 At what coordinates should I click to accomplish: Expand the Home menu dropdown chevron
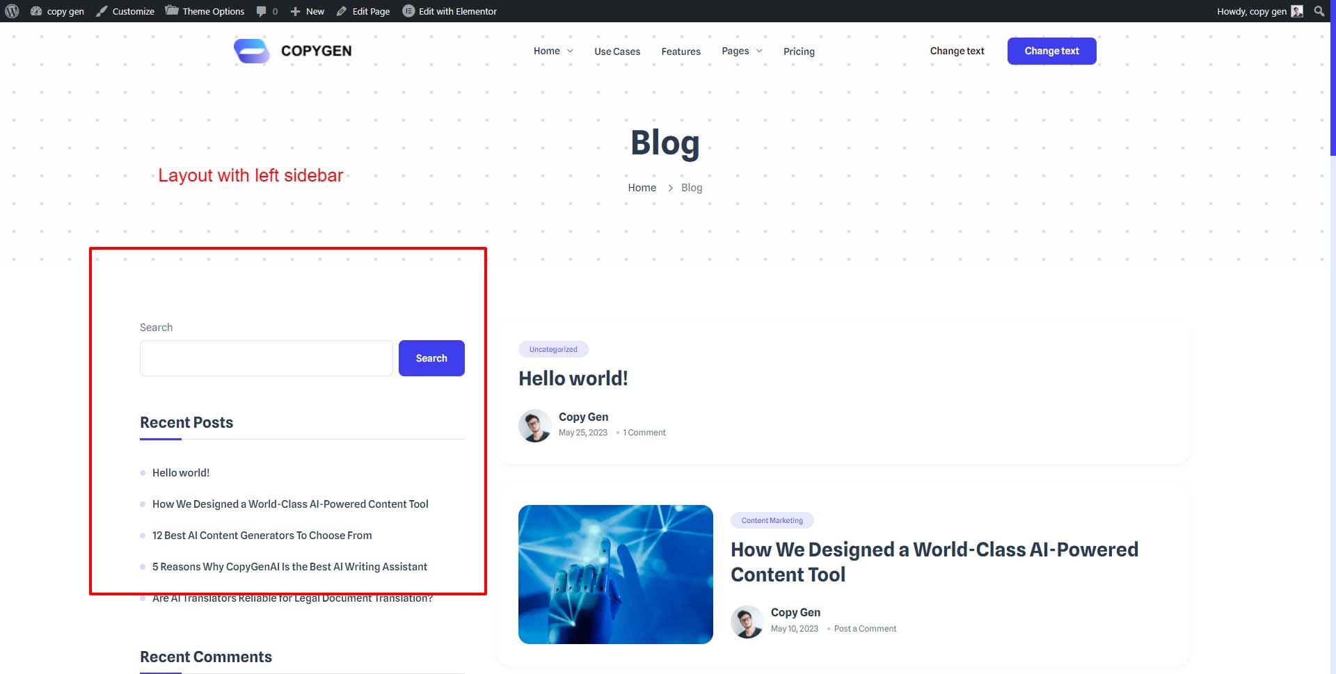571,51
